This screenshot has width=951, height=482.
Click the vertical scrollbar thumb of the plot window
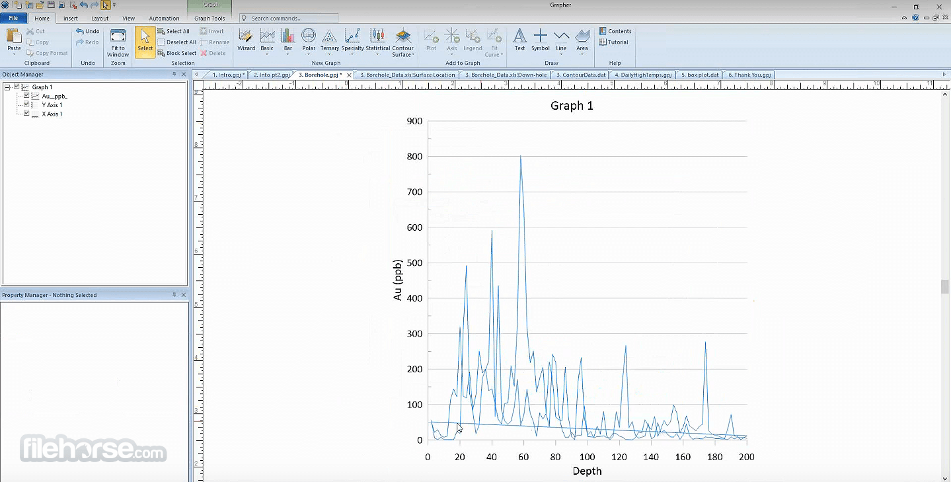(x=945, y=286)
